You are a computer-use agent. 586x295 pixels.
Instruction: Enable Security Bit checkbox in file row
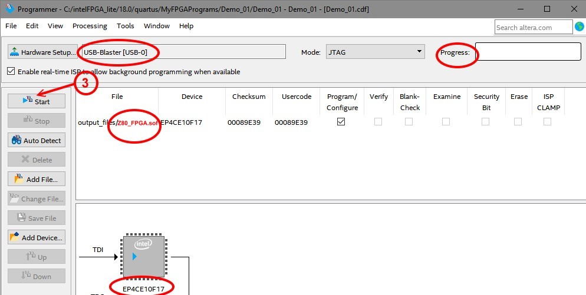(x=485, y=122)
